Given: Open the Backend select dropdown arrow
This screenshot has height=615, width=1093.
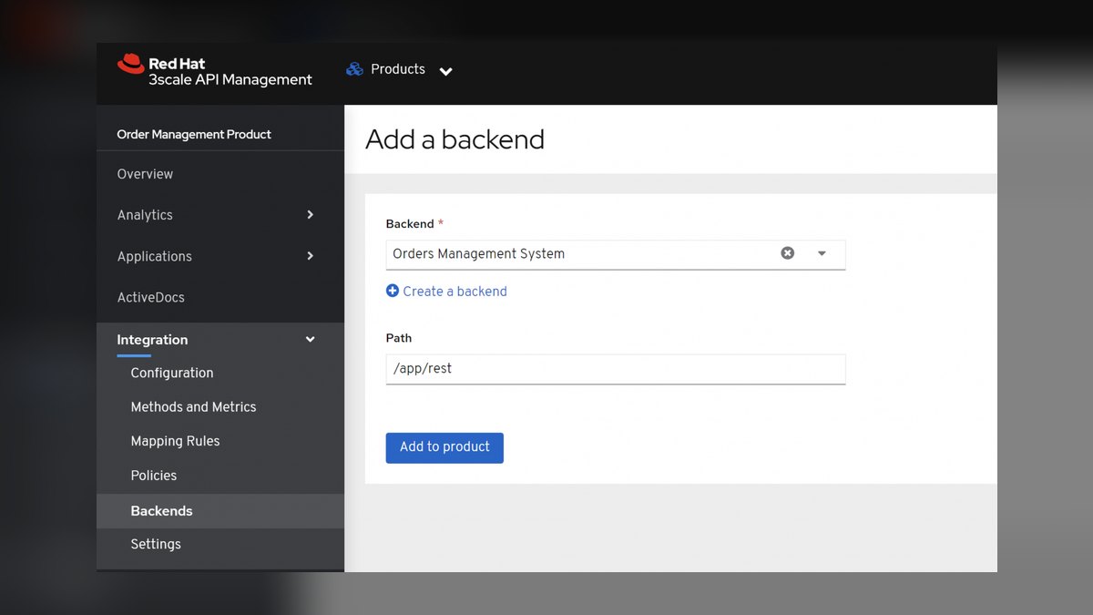Looking at the screenshot, I should (822, 254).
